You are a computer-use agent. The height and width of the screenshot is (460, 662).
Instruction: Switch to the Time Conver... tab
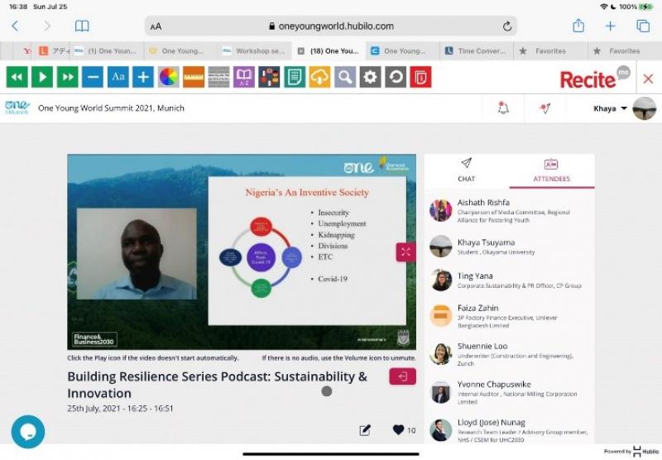point(477,51)
